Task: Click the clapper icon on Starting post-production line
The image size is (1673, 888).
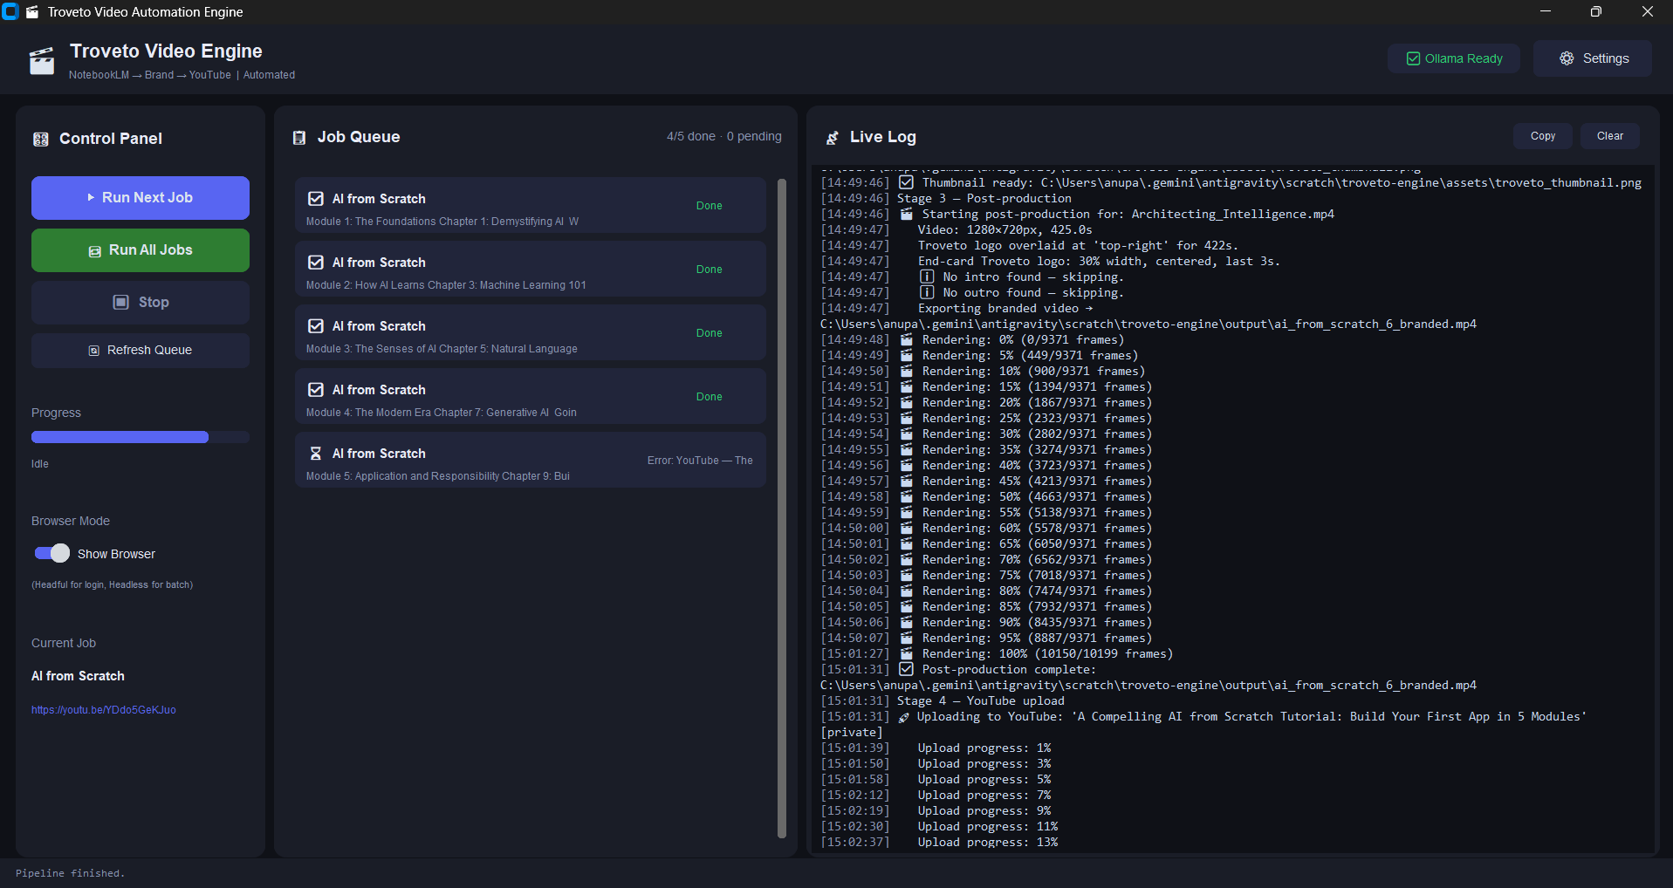Action: point(907,214)
